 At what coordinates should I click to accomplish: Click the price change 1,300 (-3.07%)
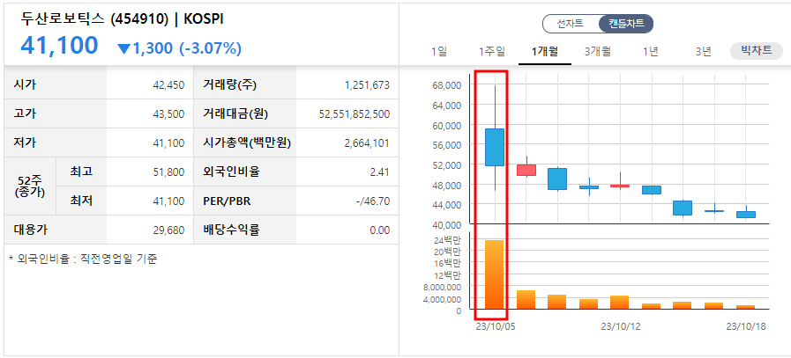pyautogui.click(x=188, y=48)
